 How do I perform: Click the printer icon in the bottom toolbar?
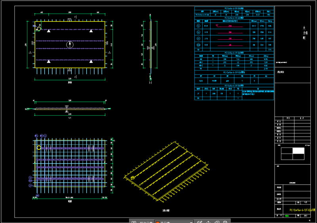(x=225, y=222)
